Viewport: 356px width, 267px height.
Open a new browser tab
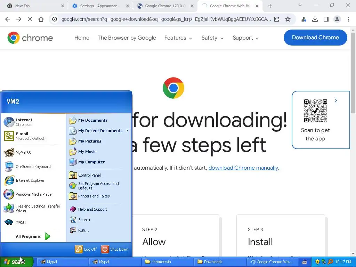point(270,6)
